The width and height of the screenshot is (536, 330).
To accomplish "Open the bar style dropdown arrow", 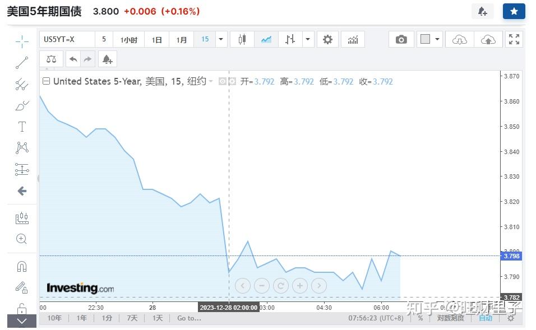I will 308,39.
